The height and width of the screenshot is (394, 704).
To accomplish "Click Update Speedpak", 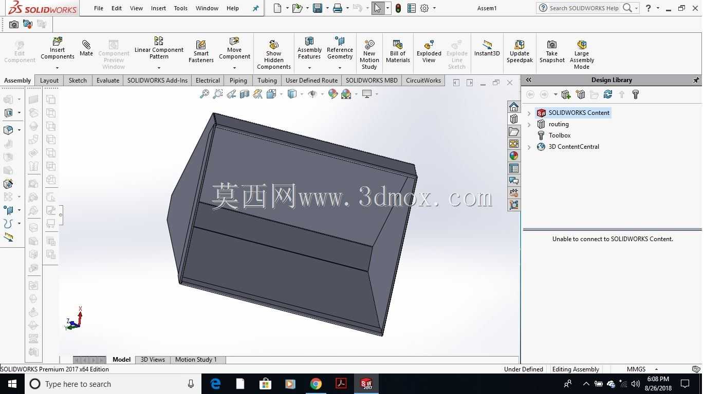I will [x=520, y=52].
